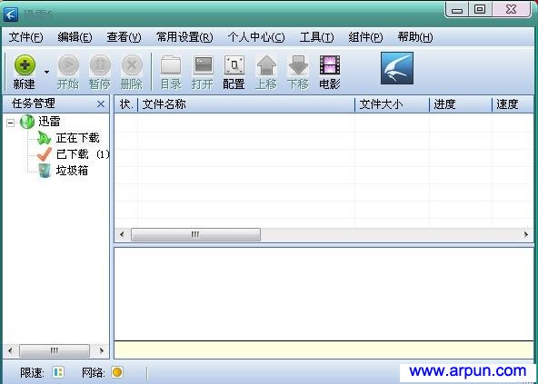The image size is (538, 384).
Task: Select 已下载 (1) in the task tree
Action: click(83, 154)
